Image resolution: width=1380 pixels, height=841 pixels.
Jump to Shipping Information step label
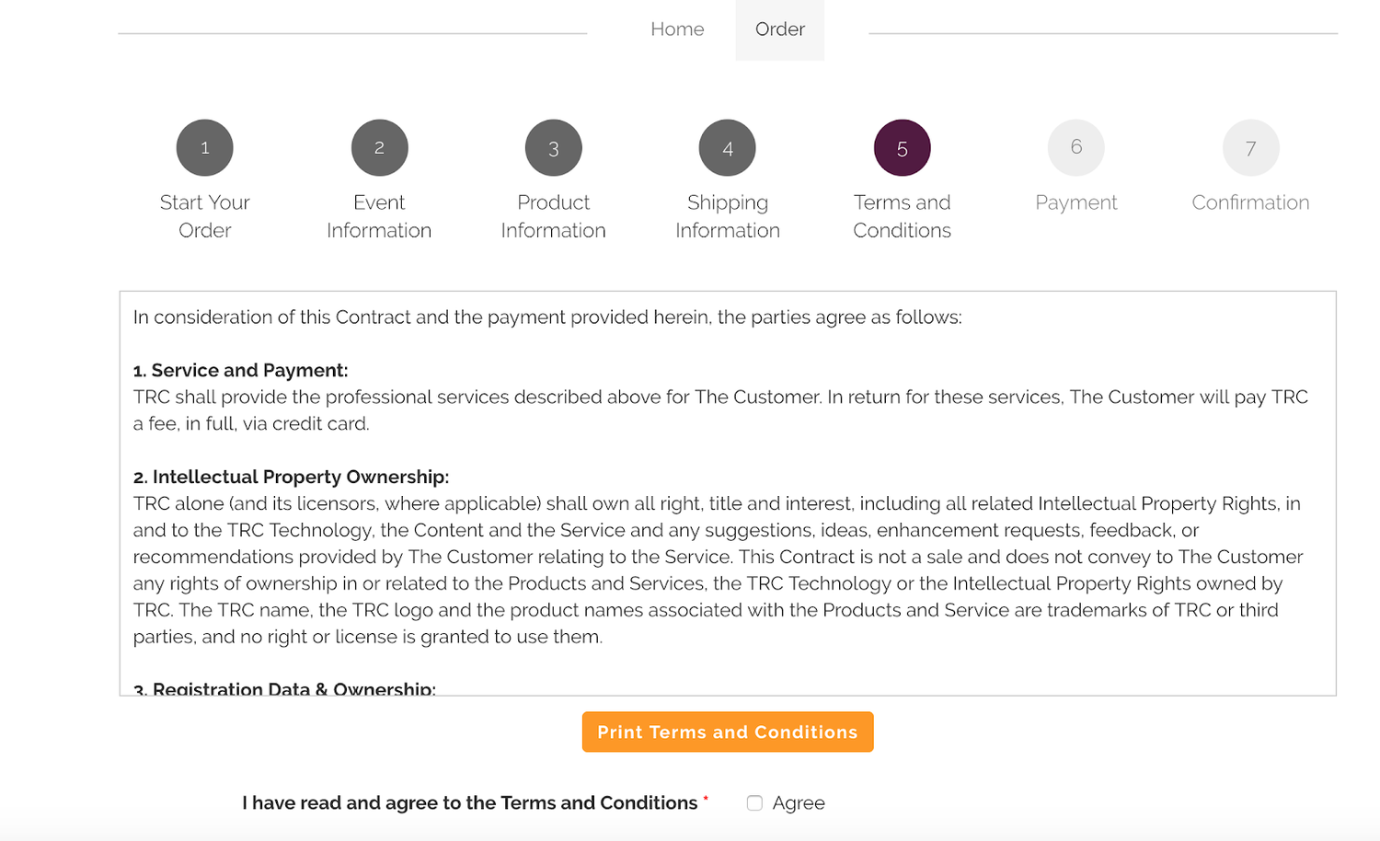coord(728,216)
